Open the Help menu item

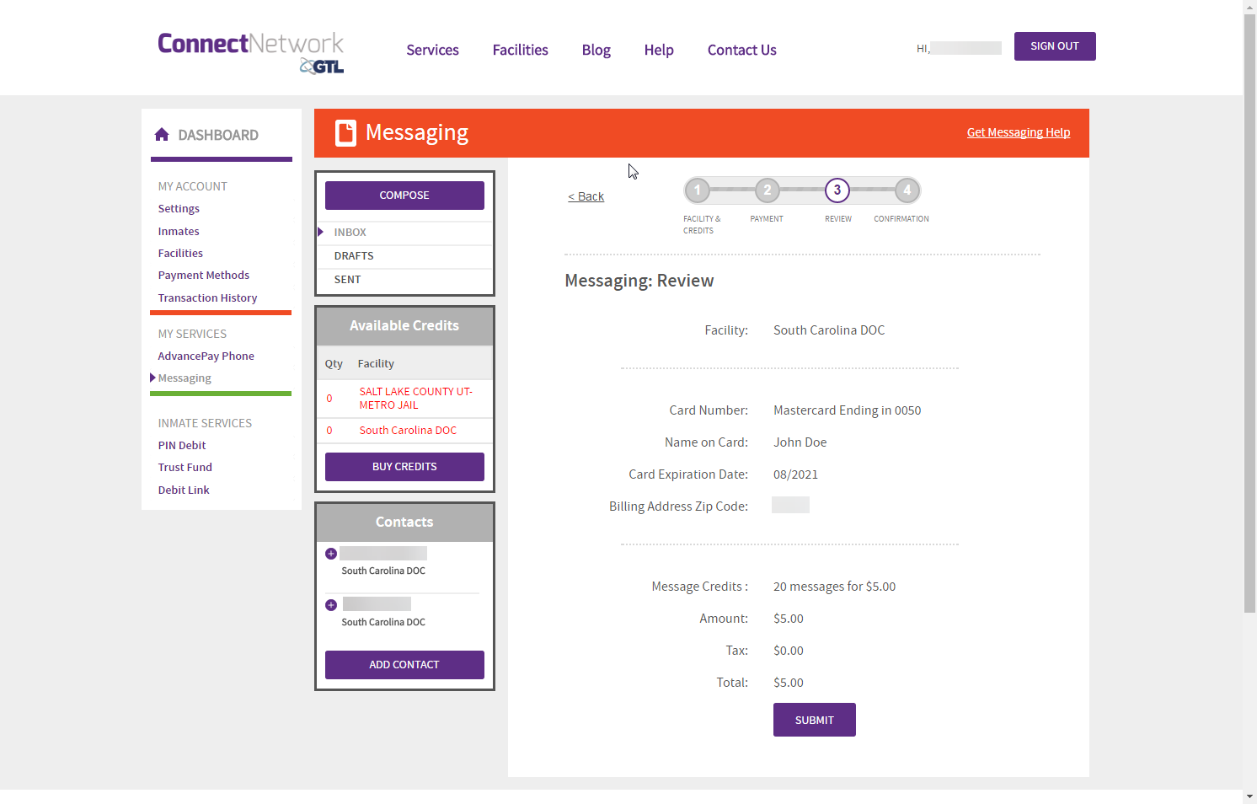(659, 50)
